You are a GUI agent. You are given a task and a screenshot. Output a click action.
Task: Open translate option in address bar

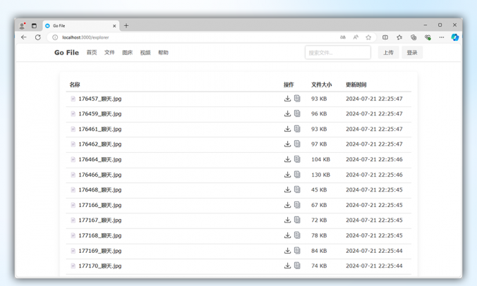tap(343, 37)
